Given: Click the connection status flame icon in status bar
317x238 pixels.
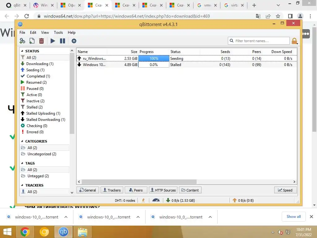Looking at the screenshot, I should (x=143, y=201).
